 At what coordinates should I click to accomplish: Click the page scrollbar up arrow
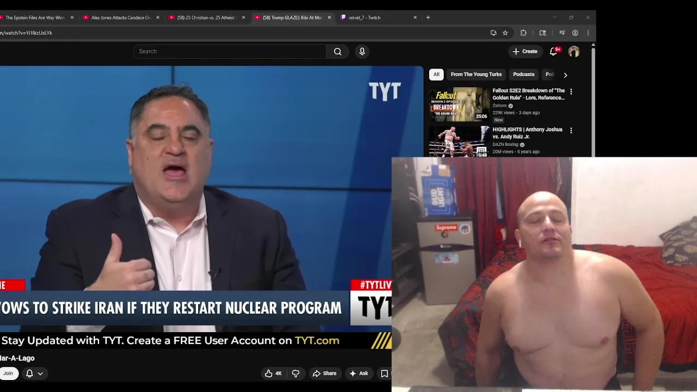click(593, 45)
